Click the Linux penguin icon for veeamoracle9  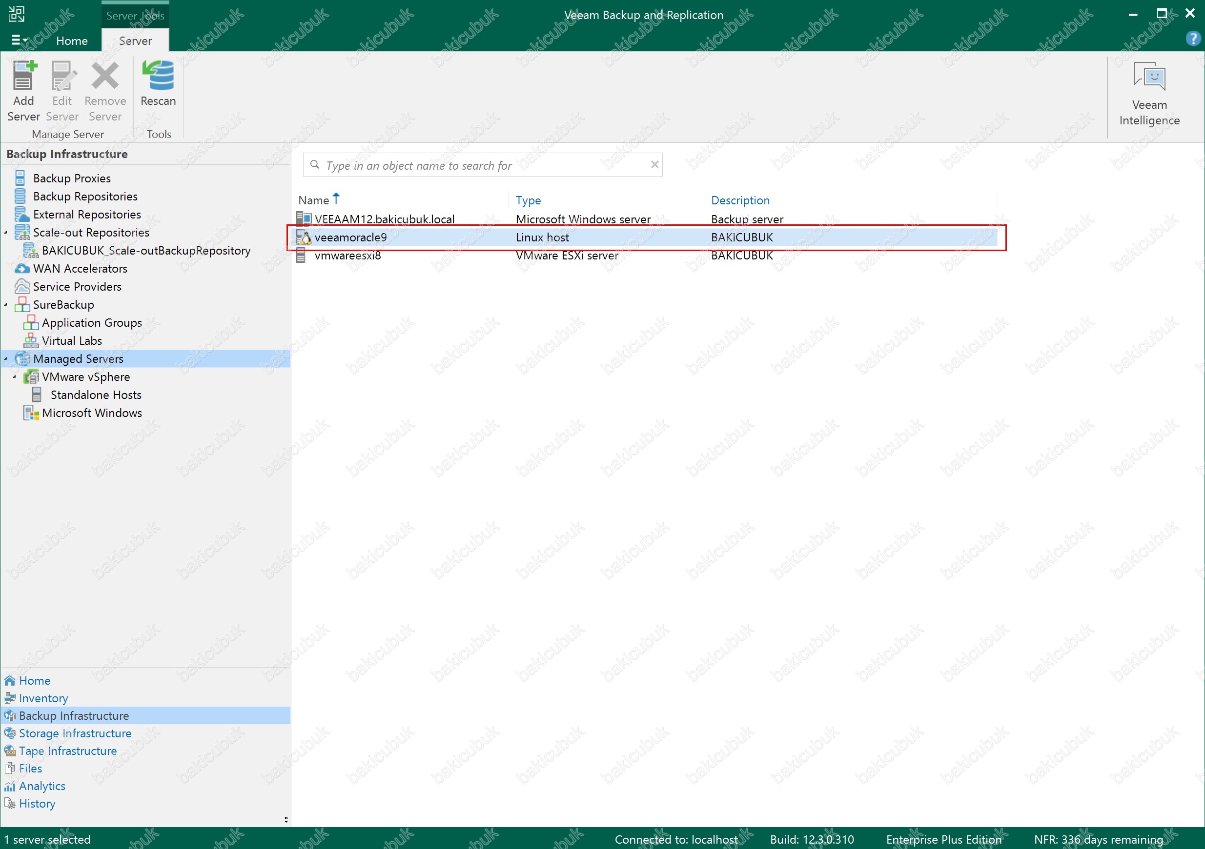coord(304,237)
